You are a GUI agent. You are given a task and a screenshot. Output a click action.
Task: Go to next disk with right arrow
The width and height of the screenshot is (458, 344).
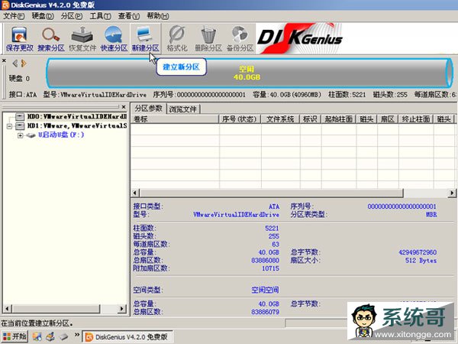(x=24, y=63)
